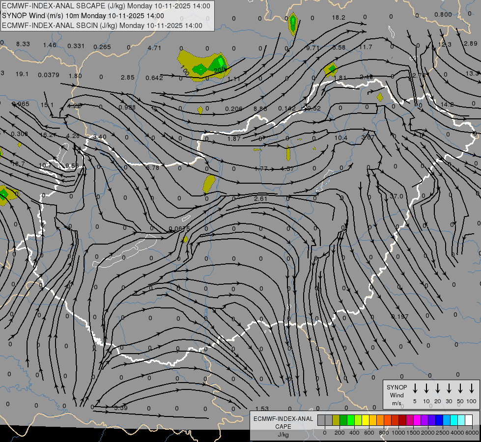Image resolution: width=481 pixels, height=442 pixels.
Task: Click the 10 m/s wind arrow in legend
Action: tap(426, 388)
